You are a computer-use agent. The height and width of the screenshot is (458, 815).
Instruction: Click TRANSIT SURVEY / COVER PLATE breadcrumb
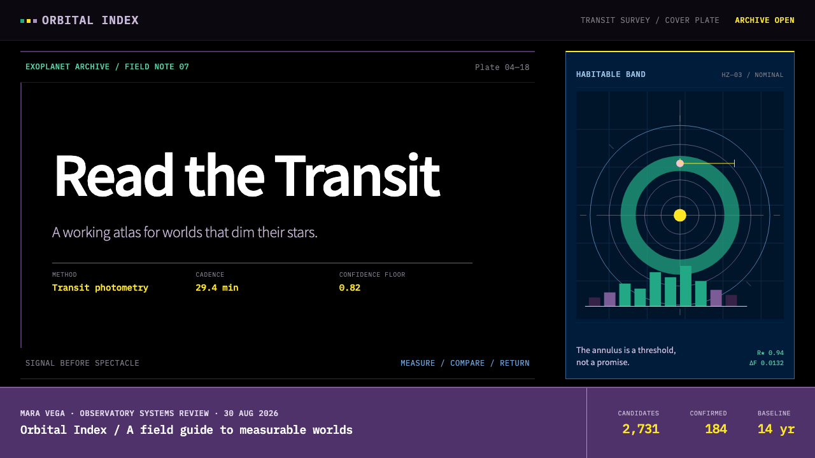tap(650, 20)
